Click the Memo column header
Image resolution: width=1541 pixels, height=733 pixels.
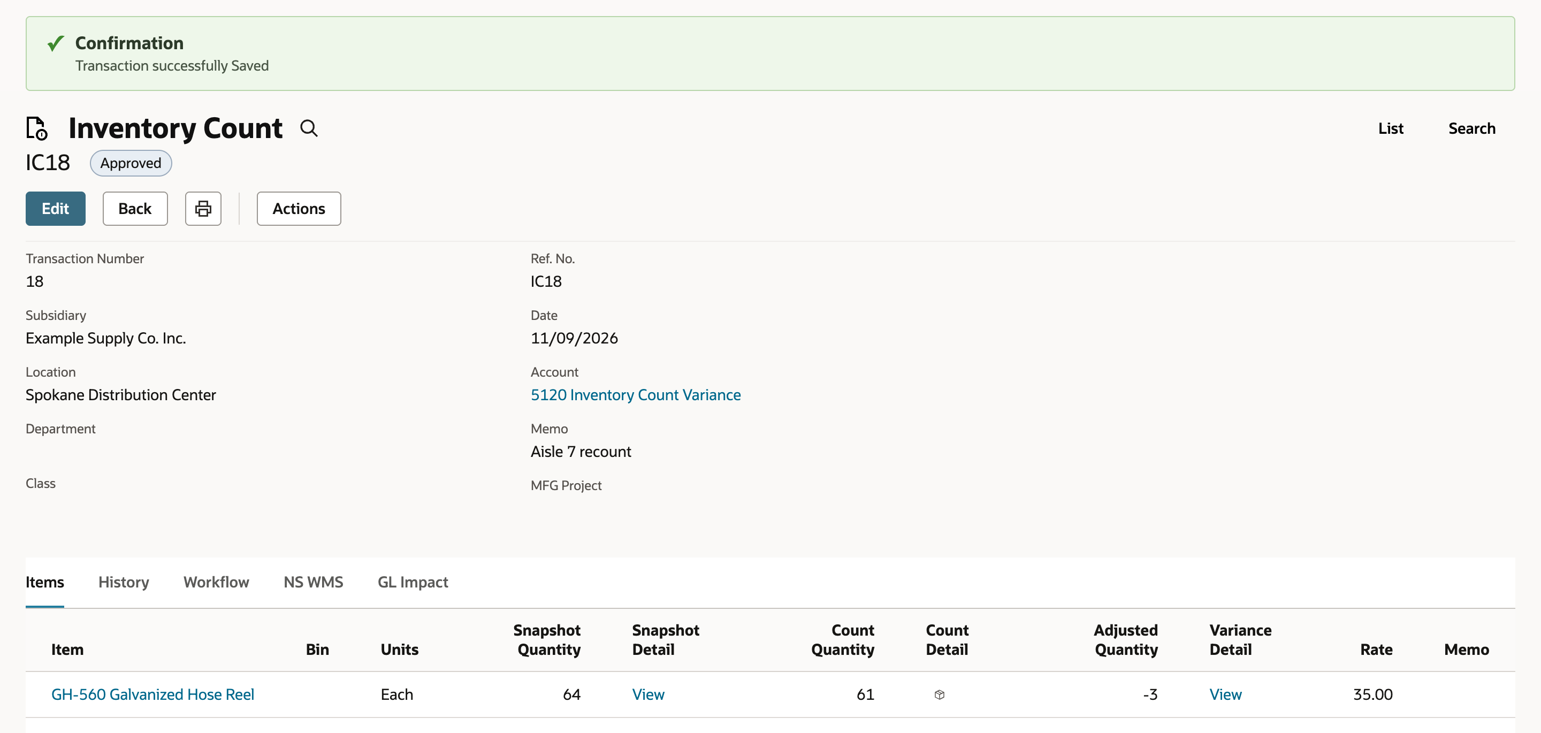(x=1466, y=649)
